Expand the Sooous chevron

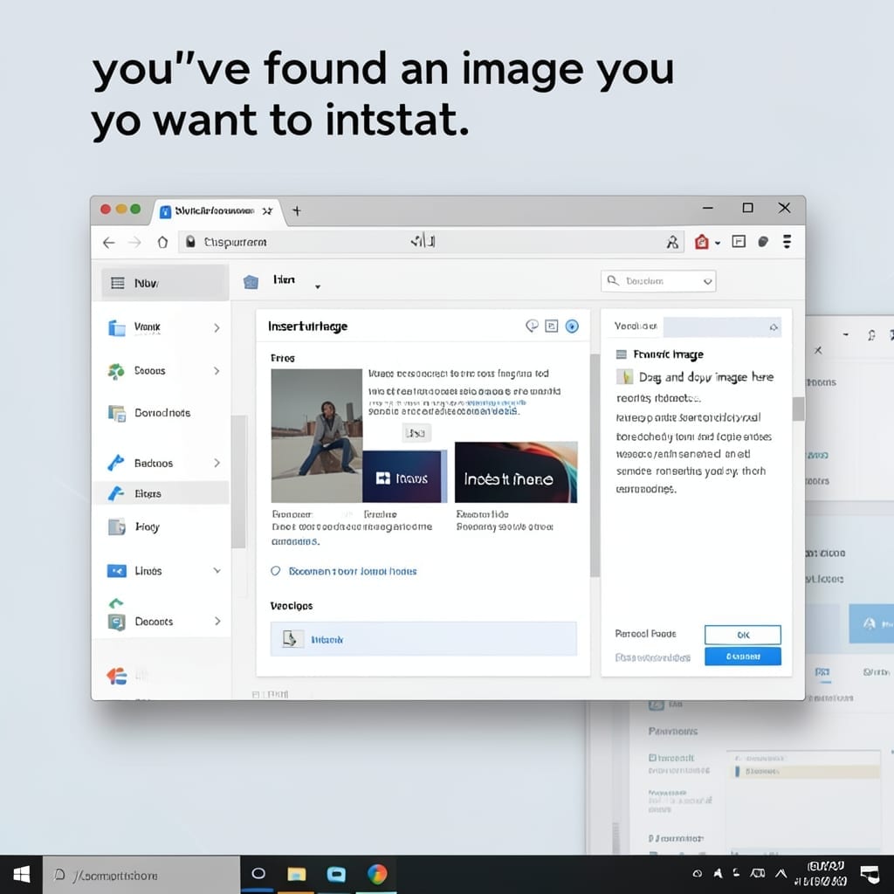[x=217, y=371]
